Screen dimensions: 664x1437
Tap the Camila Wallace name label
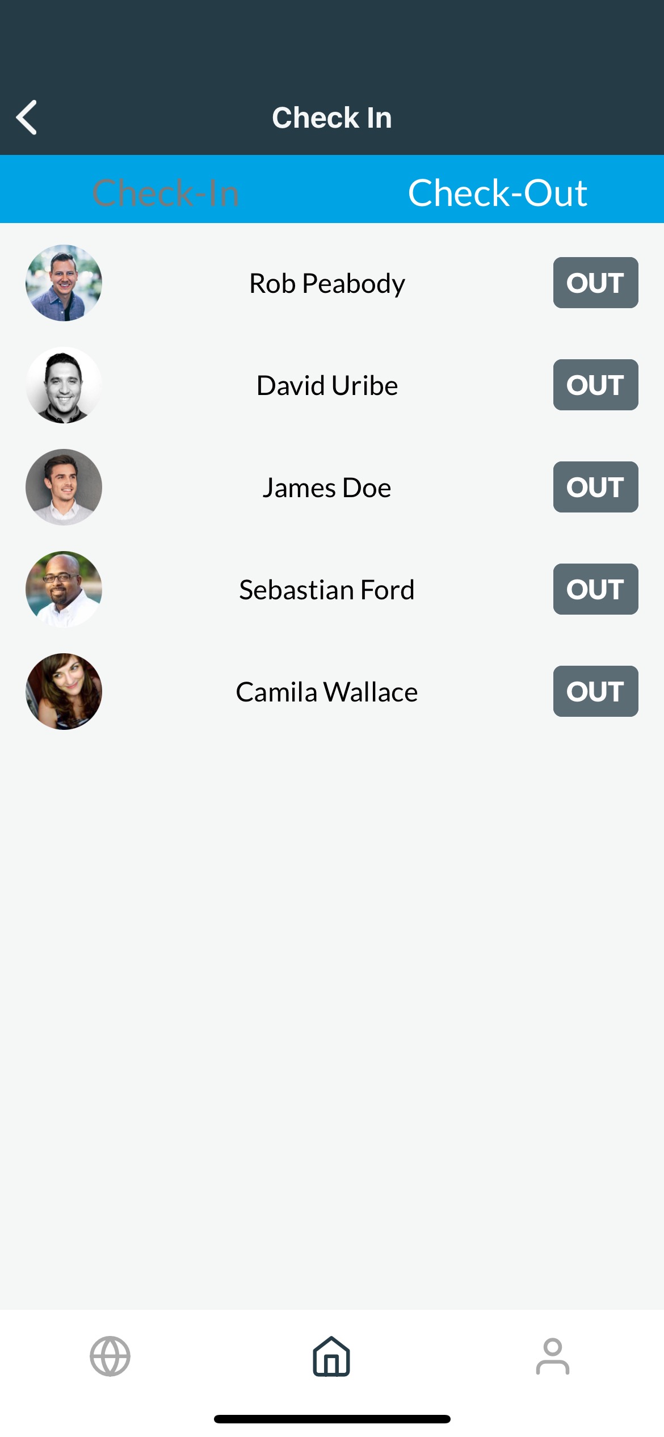coord(327,692)
